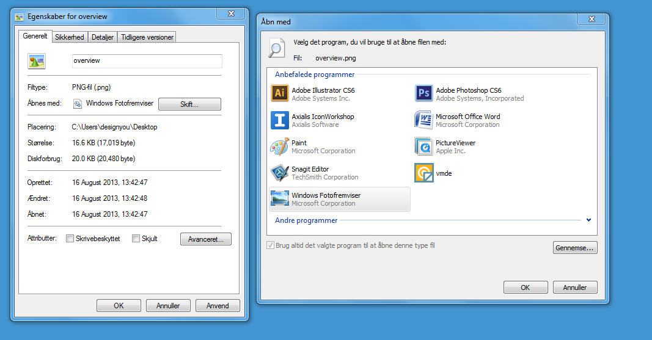
Task: Pick the Snagit Editor icon
Action: coord(279,173)
